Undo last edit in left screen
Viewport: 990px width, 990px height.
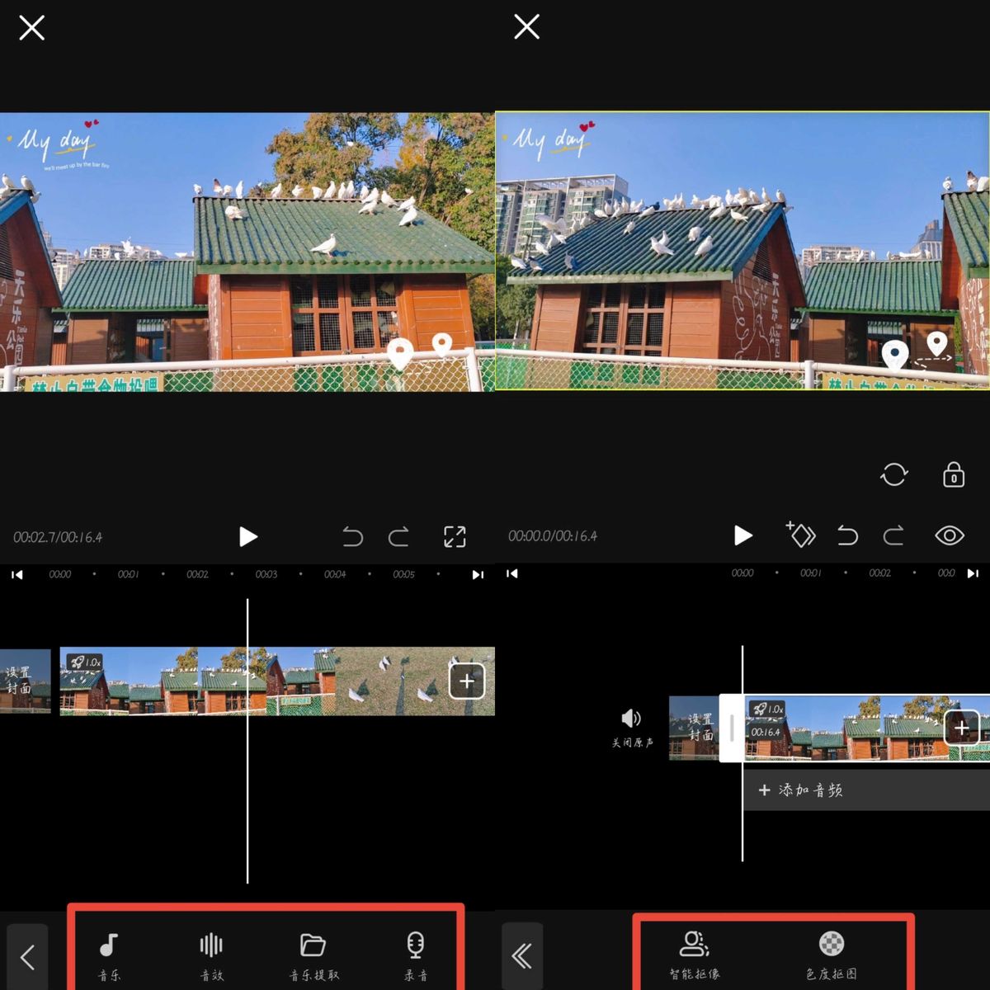pyautogui.click(x=352, y=537)
